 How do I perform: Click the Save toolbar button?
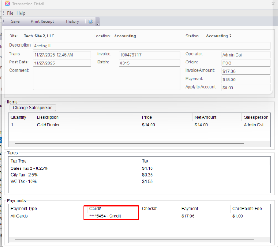pyautogui.click(x=15, y=21)
